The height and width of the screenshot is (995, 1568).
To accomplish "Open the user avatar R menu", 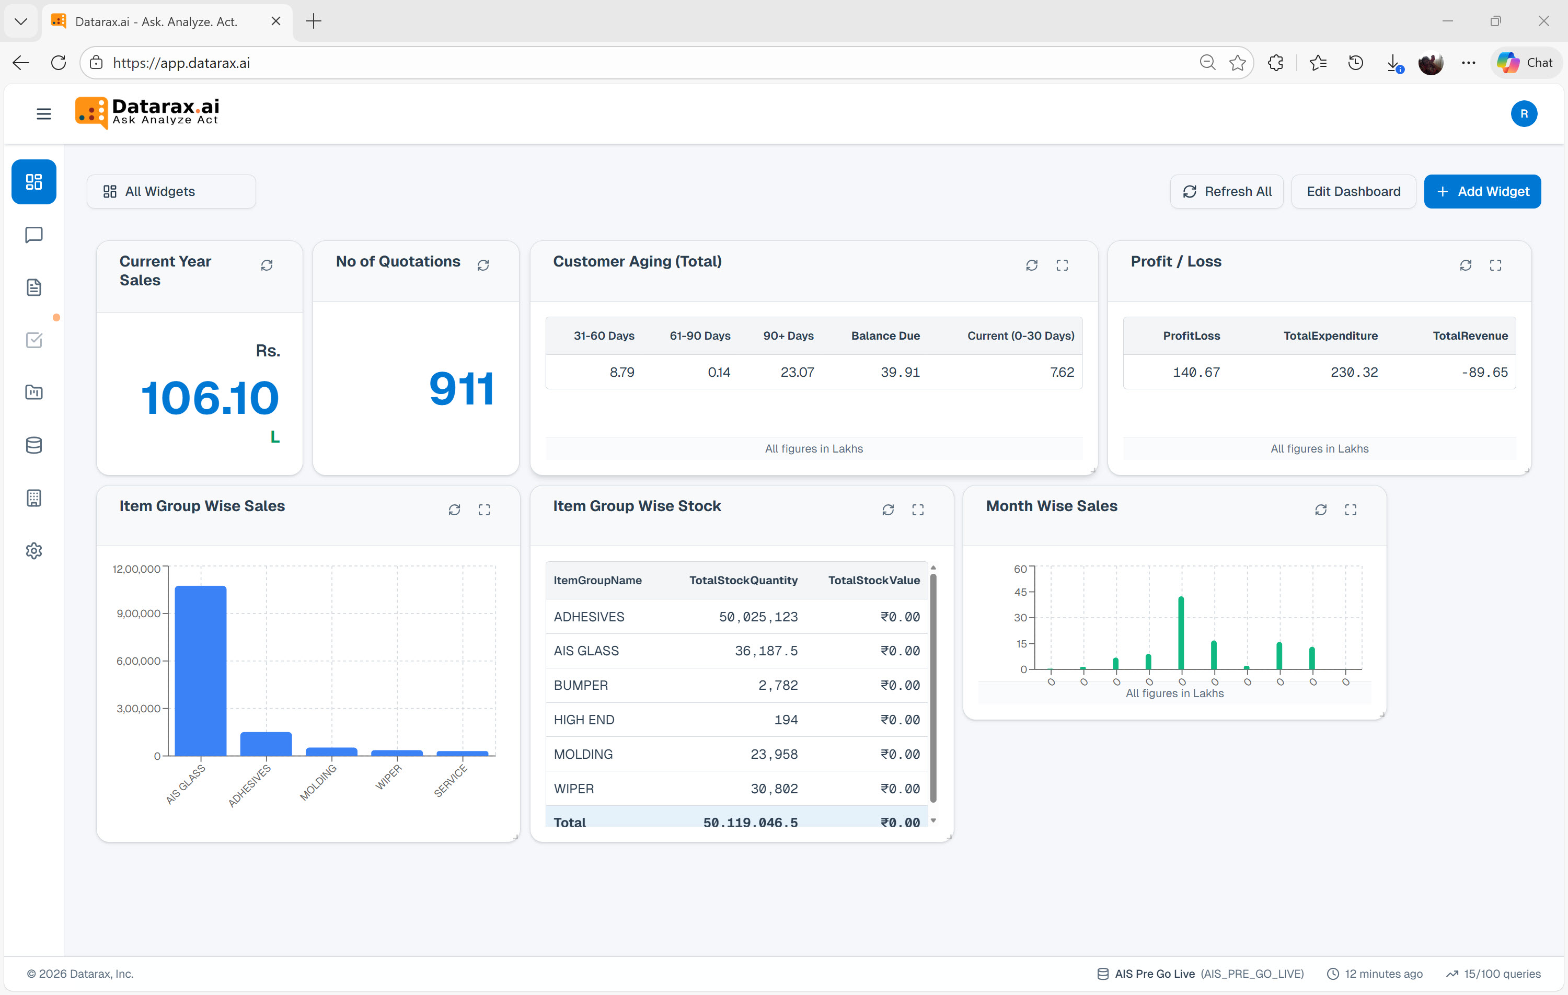I will [x=1525, y=114].
